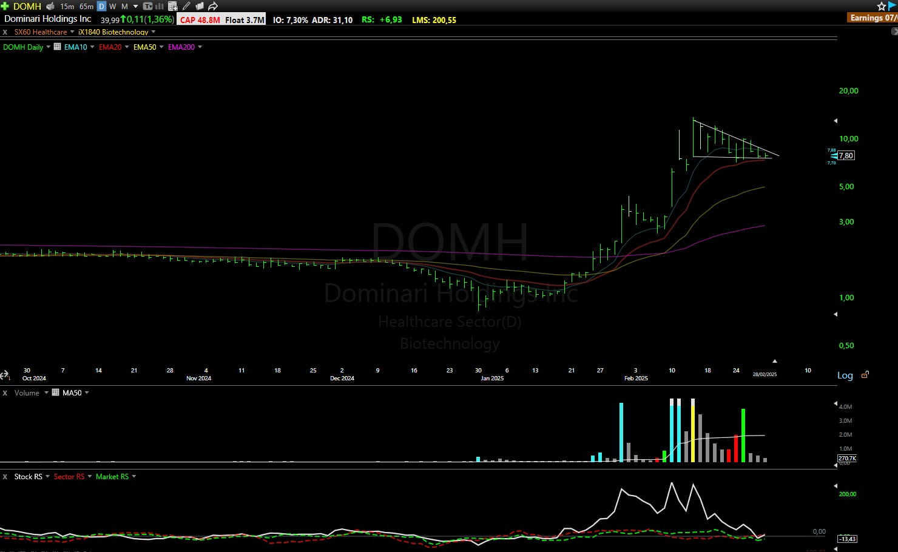Close the Volume pane with x
Viewport: 898px width, 552px height.
coord(5,393)
